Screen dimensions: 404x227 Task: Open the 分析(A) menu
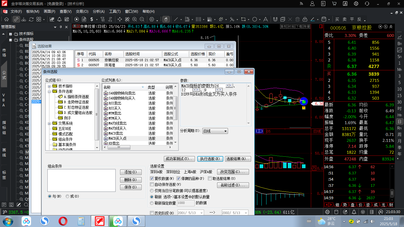tap(98, 12)
